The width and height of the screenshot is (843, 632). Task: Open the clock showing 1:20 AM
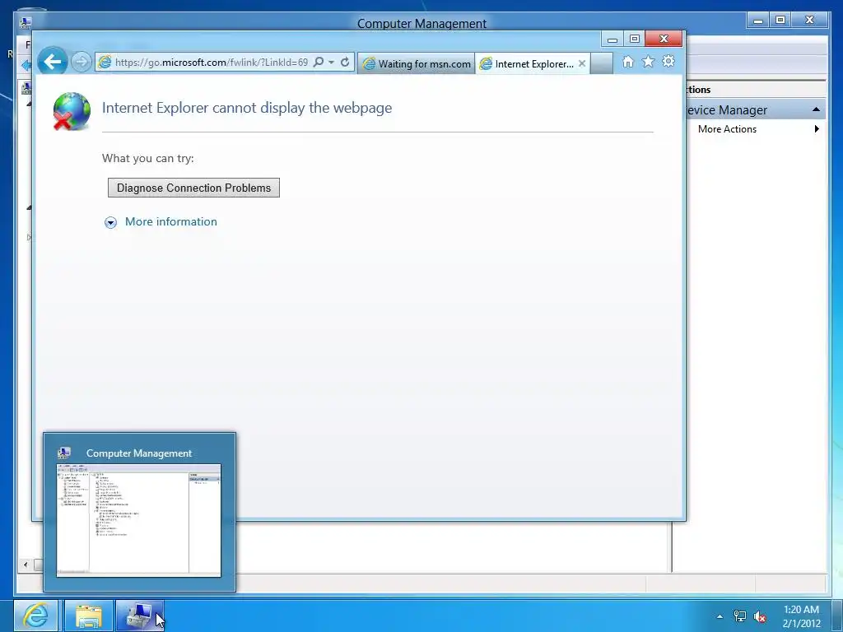801,616
